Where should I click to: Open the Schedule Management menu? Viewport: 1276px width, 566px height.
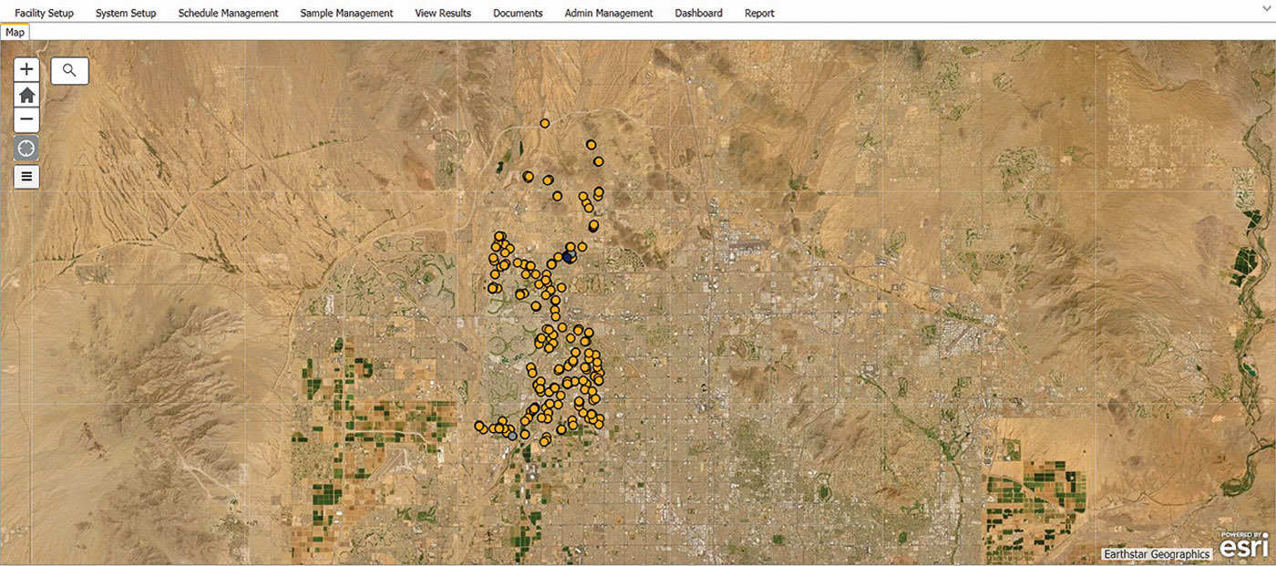point(228,13)
